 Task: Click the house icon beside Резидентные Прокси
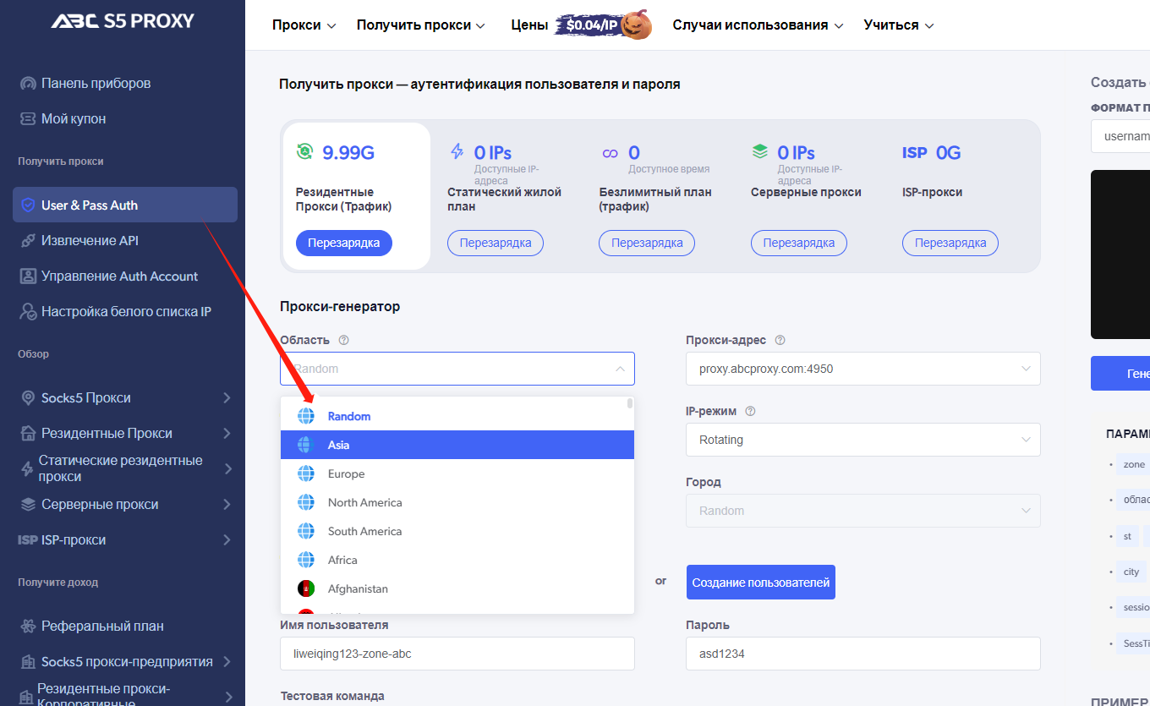[x=28, y=434]
